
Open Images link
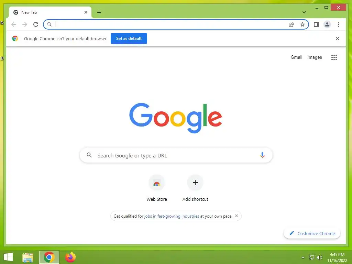(315, 57)
